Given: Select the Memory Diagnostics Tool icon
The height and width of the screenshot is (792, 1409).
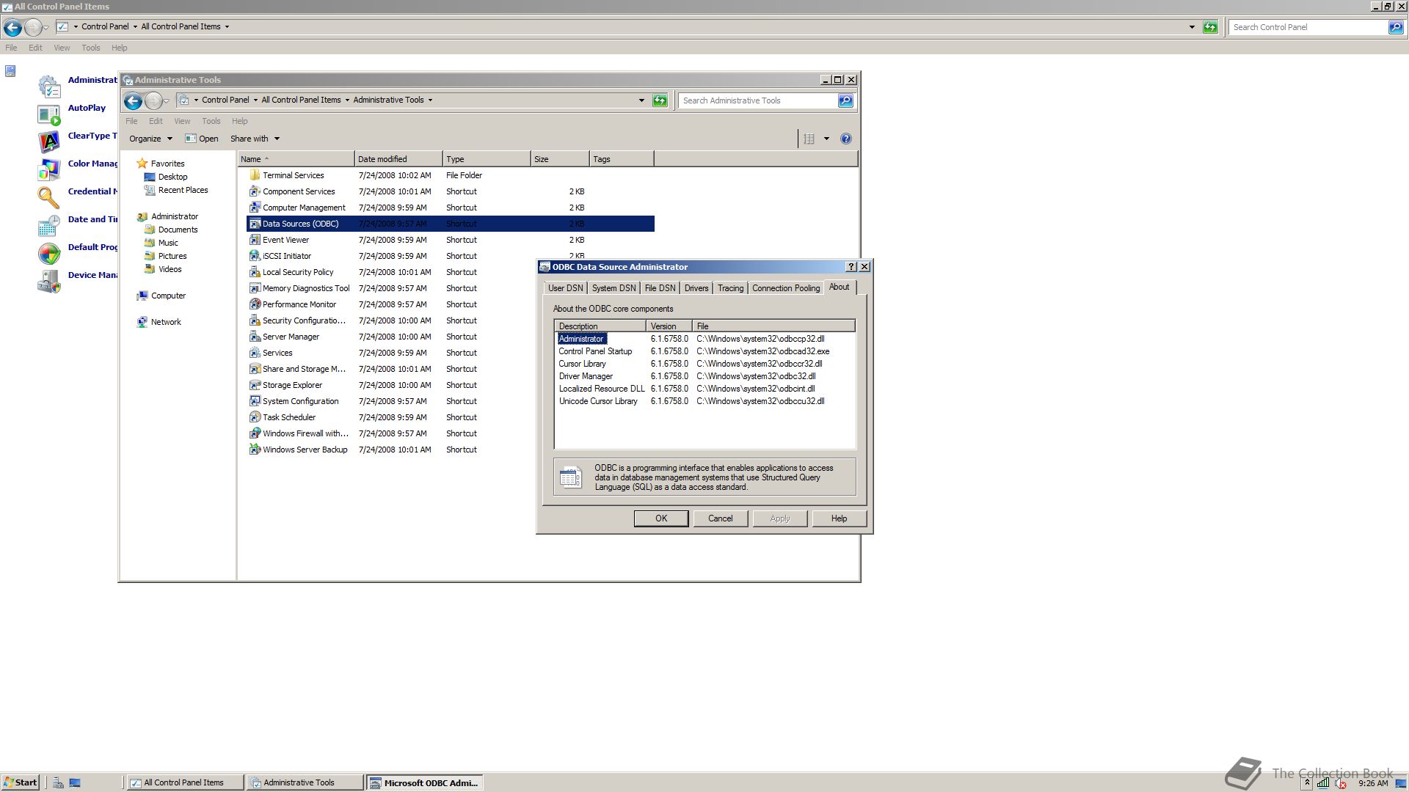Looking at the screenshot, I should pyautogui.click(x=255, y=288).
